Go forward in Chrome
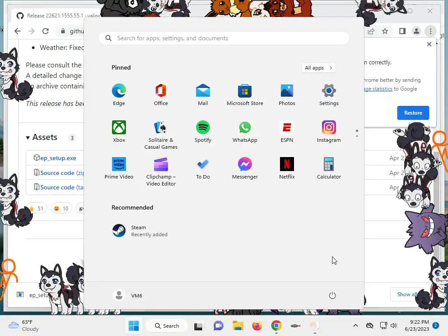 [x=31, y=31]
